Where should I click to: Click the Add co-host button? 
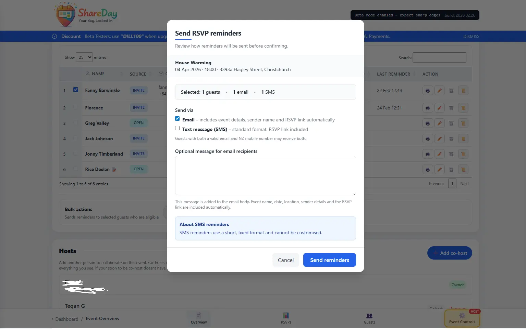(450, 253)
